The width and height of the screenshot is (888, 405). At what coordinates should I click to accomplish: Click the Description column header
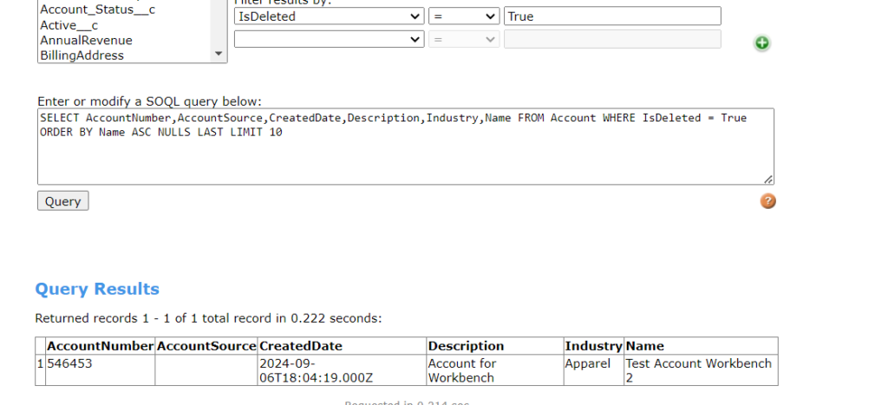tap(495, 346)
